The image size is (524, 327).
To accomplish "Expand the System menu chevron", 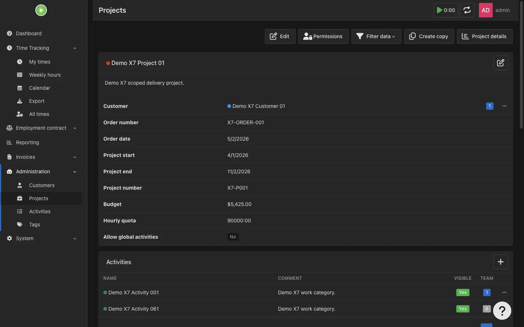I will pyautogui.click(x=75, y=238).
